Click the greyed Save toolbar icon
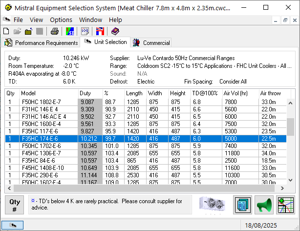300x231 pixels. [x=40, y=31]
